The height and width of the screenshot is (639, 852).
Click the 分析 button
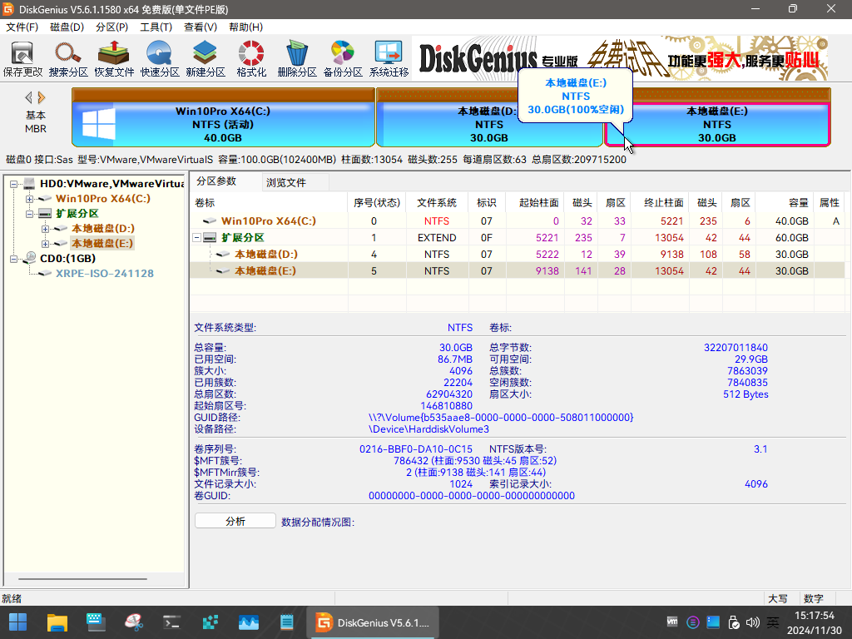[x=235, y=521]
